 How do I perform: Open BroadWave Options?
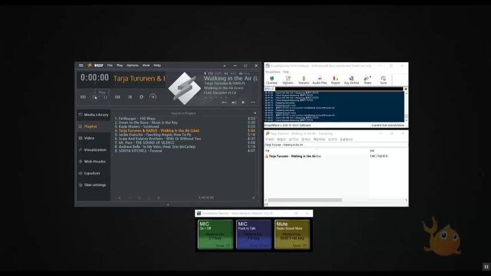point(287,80)
